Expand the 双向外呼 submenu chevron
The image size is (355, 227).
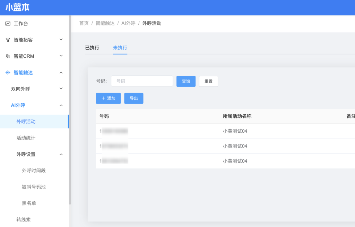point(61,89)
